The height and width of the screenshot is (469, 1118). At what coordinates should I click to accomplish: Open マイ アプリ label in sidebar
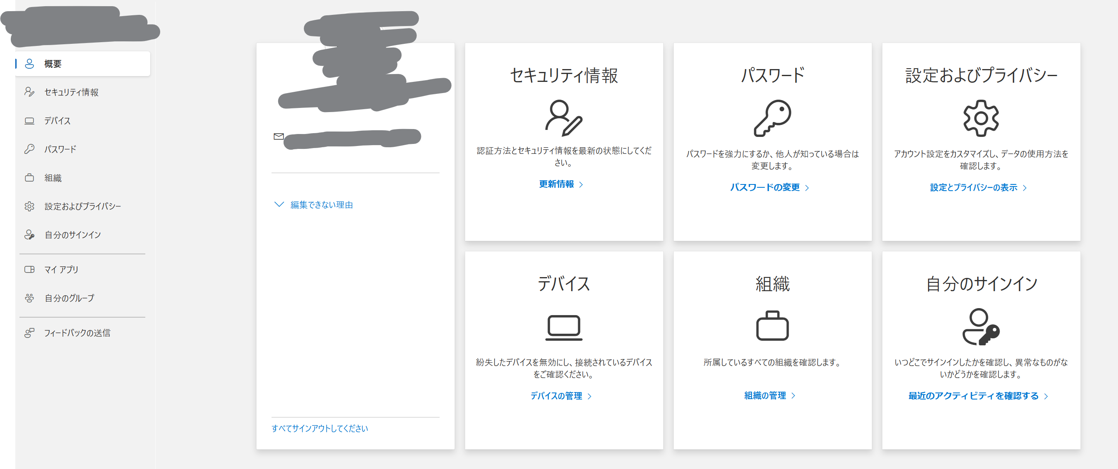(x=61, y=269)
